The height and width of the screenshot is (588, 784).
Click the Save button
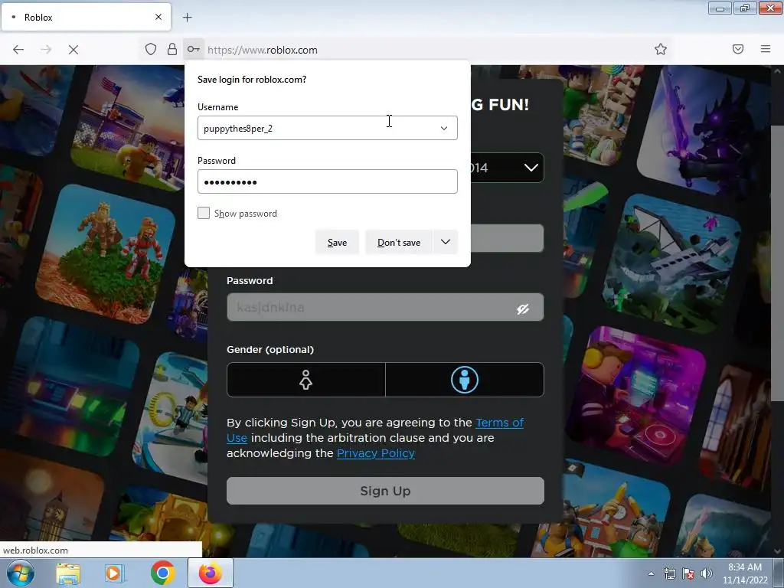(337, 243)
